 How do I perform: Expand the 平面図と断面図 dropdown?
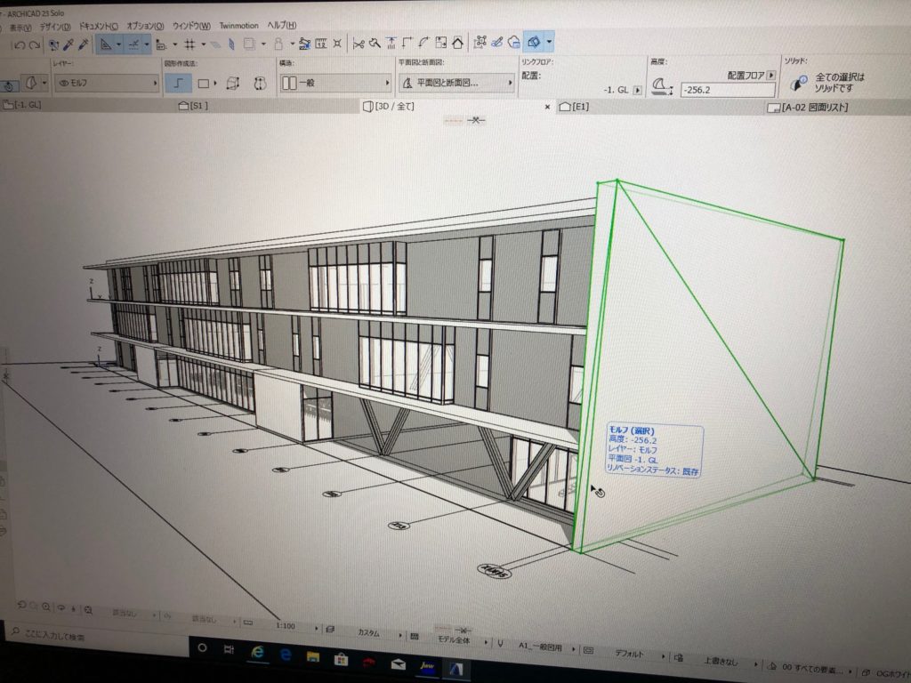pyautogui.click(x=455, y=83)
